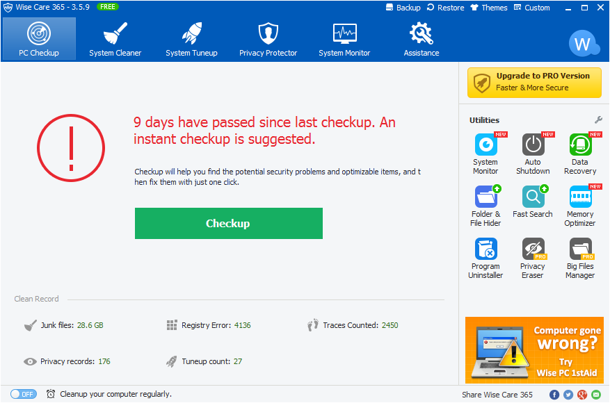This screenshot has width=610, height=403.
Task: Click the Tuneup count rocket icon
Action: click(172, 361)
